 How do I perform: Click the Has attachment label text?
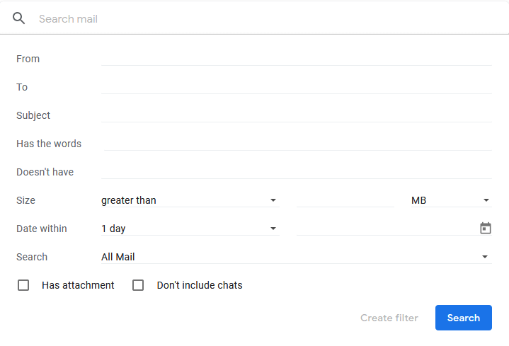pyautogui.click(x=78, y=285)
